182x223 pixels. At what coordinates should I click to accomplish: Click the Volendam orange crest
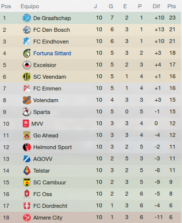pyautogui.click(x=27, y=100)
